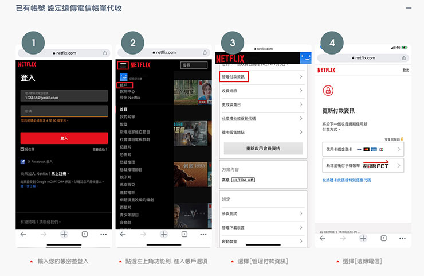424x276 pixels.
Task: Expand chevron on the 啟動裝置 row
Action: [x=301, y=242]
